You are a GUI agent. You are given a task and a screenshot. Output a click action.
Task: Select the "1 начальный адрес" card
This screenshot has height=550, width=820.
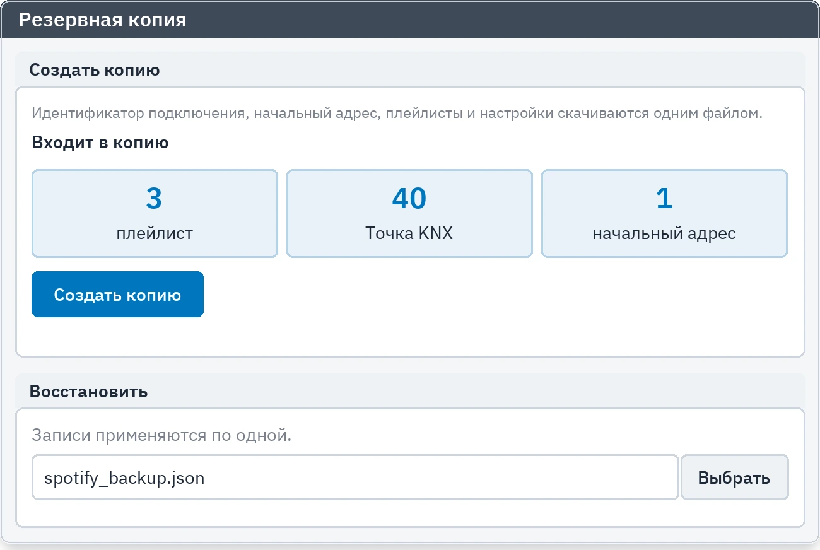click(664, 213)
